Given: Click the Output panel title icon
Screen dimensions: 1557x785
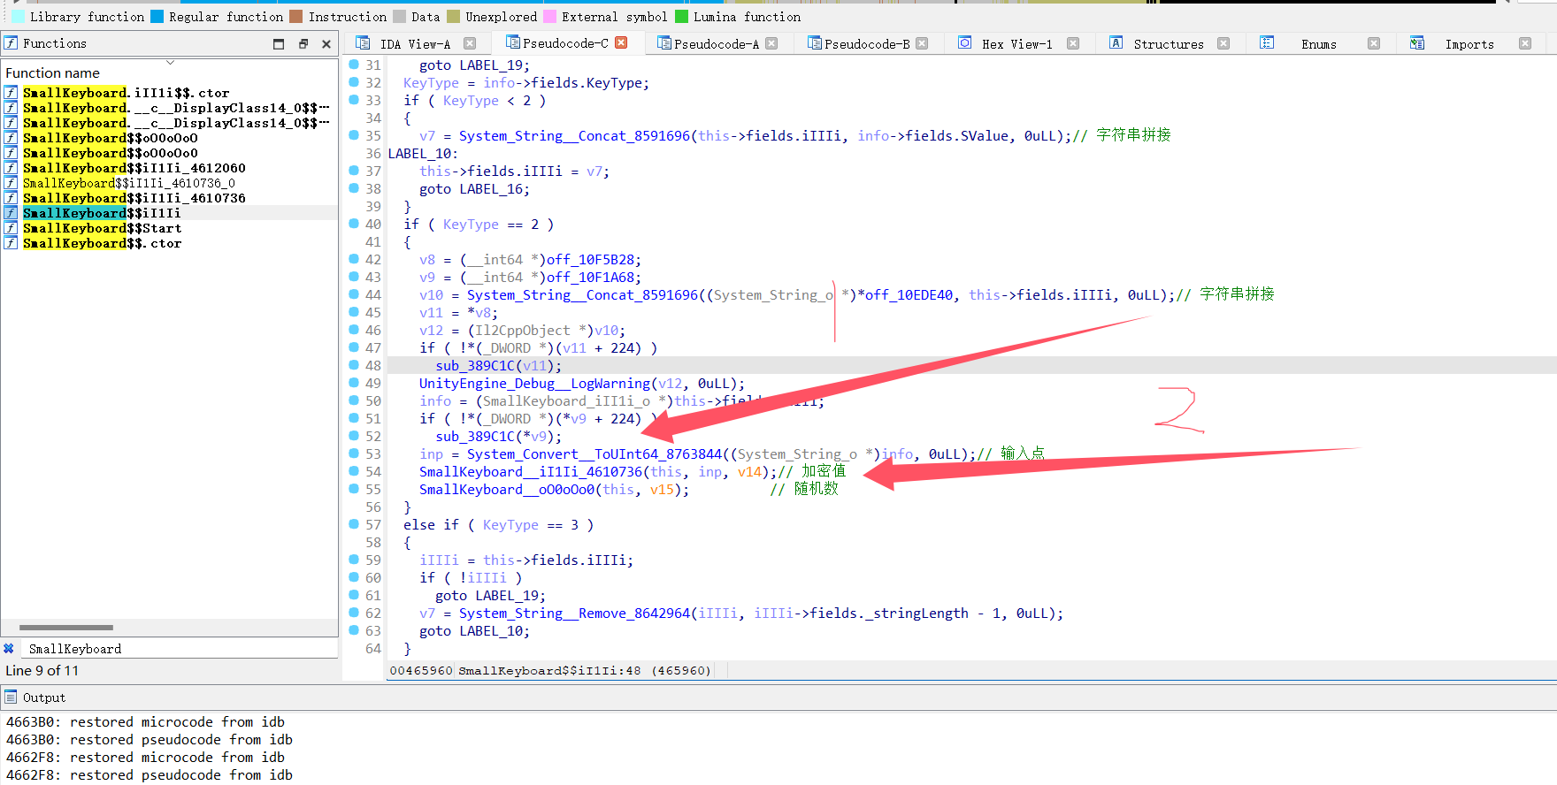Looking at the screenshot, I should click(11, 697).
